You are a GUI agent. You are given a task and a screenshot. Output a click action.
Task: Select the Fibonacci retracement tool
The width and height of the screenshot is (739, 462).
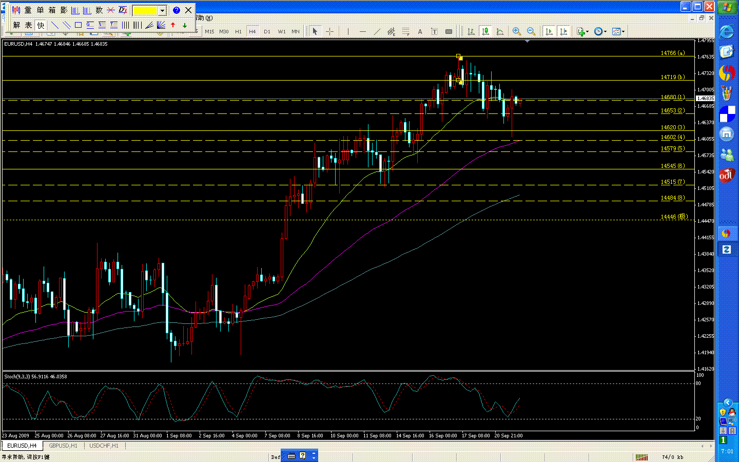pyautogui.click(x=405, y=32)
